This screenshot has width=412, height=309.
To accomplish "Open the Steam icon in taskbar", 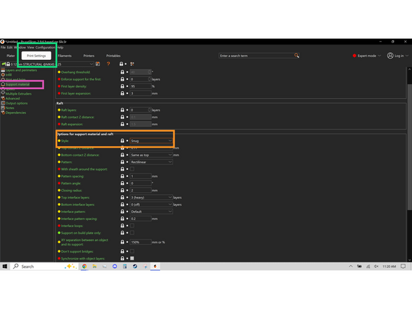I will [135, 266].
